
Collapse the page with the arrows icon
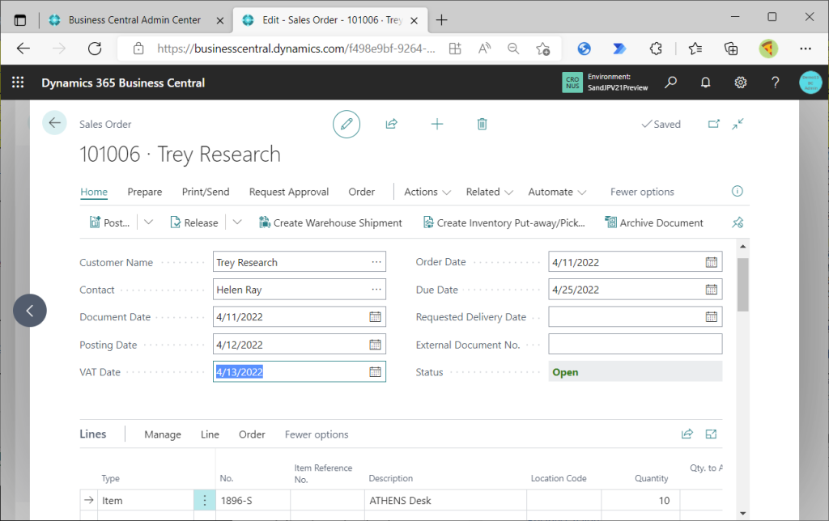click(x=738, y=124)
